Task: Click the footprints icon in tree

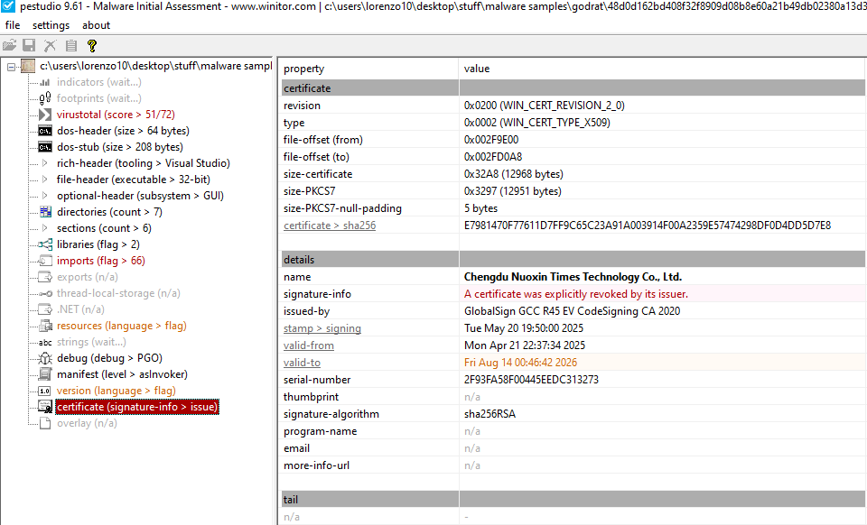Action: pyautogui.click(x=45, y=98)
